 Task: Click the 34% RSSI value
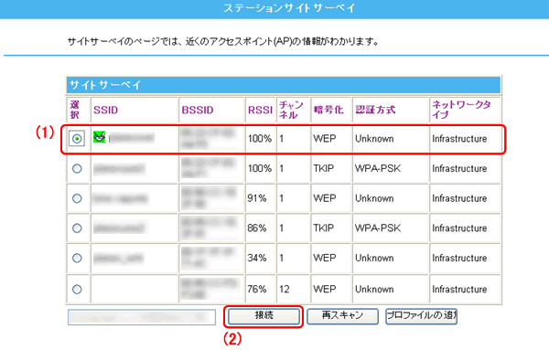pos(257,258)
